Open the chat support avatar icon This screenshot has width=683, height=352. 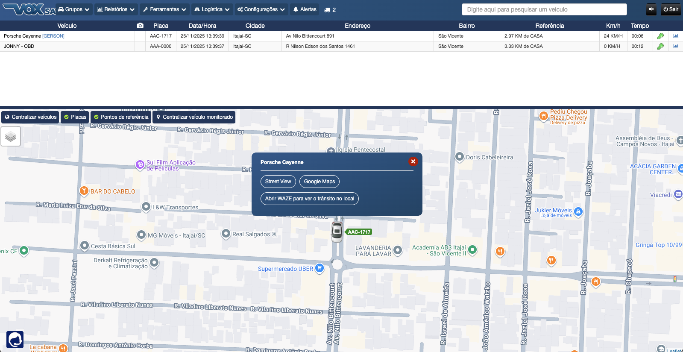point(15,340)
